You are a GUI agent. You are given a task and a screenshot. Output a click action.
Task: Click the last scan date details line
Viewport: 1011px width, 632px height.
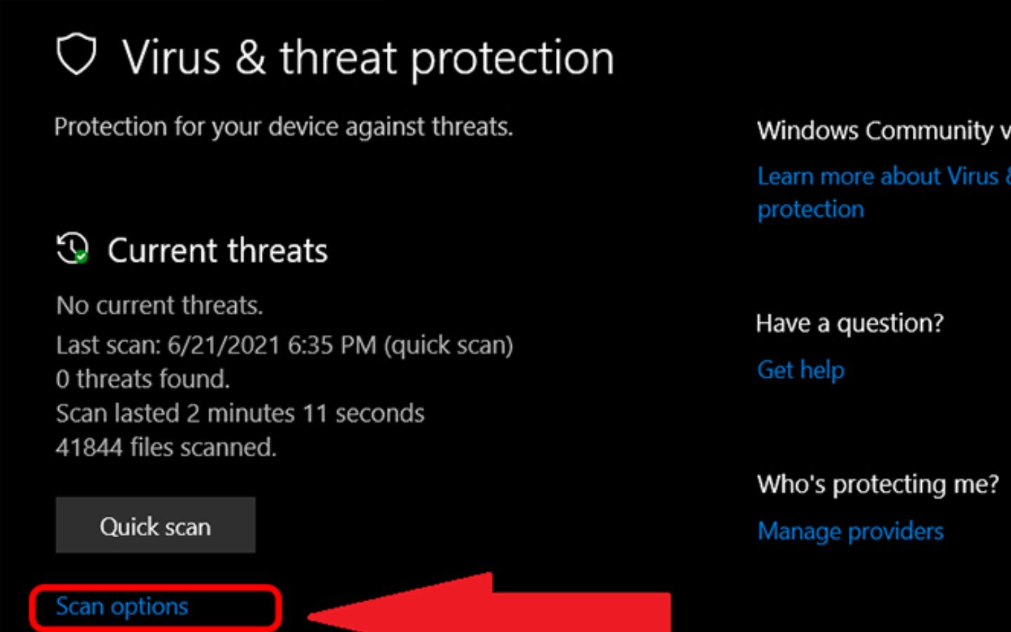[284, 345]
